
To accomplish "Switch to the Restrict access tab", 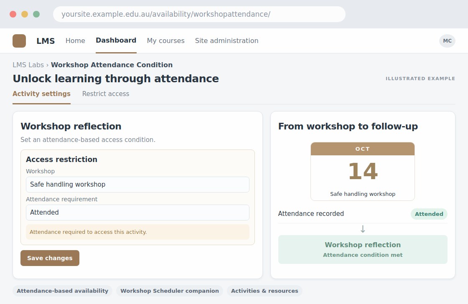I will pos(106,94).
